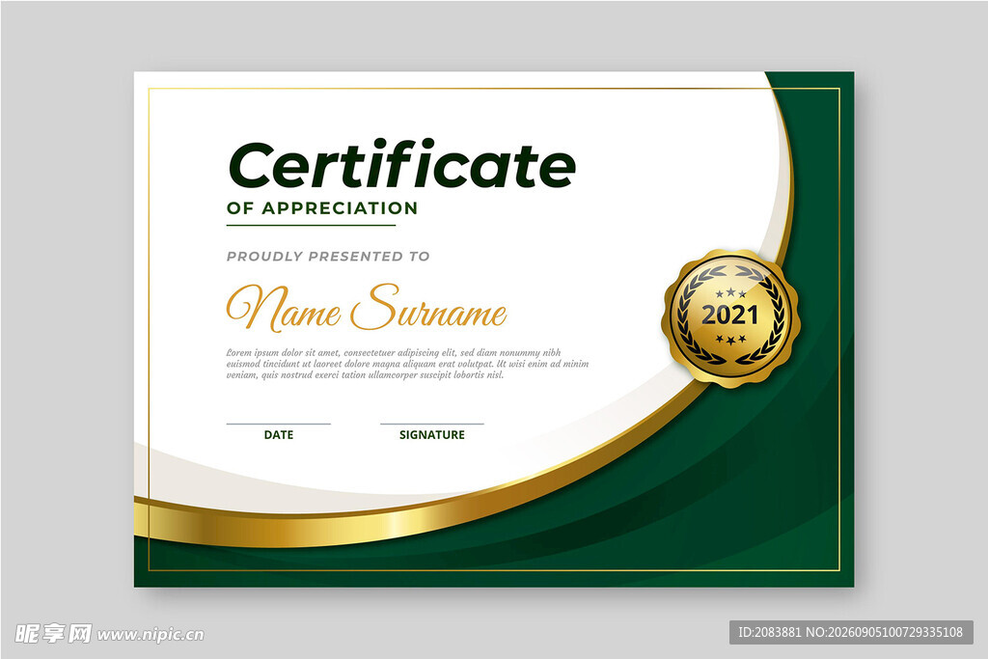Click the 'Name Surname' script text
The image size is (988, 659).
click(366, 308)
